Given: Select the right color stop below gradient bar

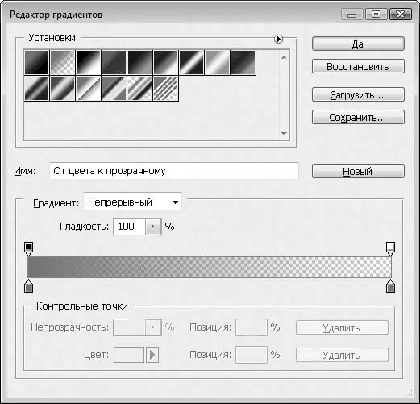Looking at the screenshot, I should (390, 286).
